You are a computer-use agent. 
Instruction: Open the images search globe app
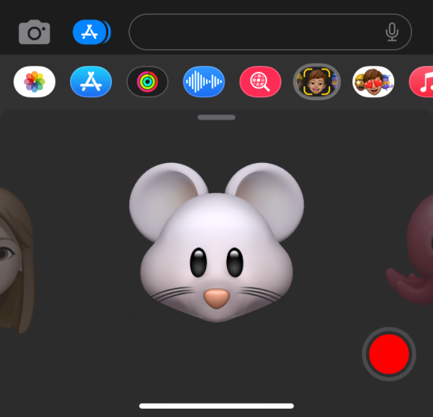(261, 81)
